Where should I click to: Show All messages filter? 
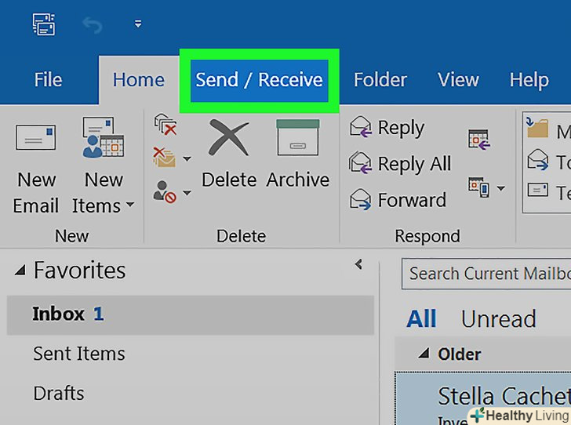[421, 318]
